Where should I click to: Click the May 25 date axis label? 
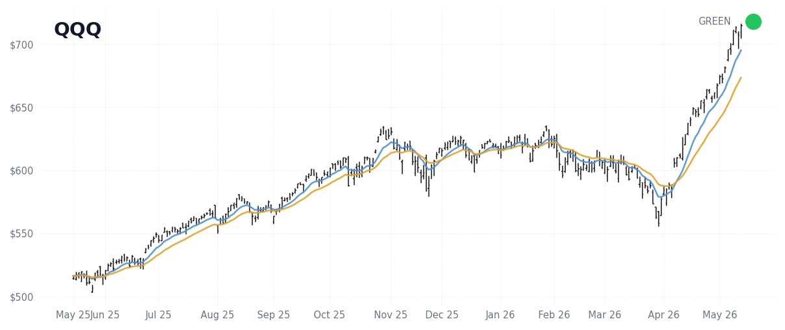tap(73, 315)
